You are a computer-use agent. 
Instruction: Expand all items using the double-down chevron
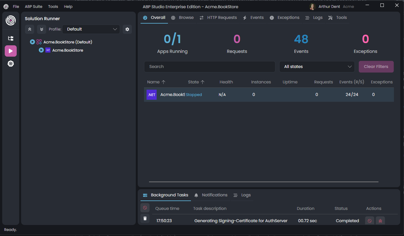coord(42,29)
